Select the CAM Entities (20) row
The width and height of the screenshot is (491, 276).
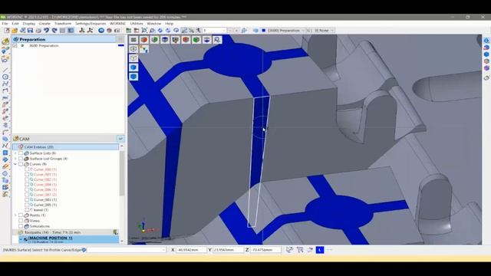pos(66,146)
